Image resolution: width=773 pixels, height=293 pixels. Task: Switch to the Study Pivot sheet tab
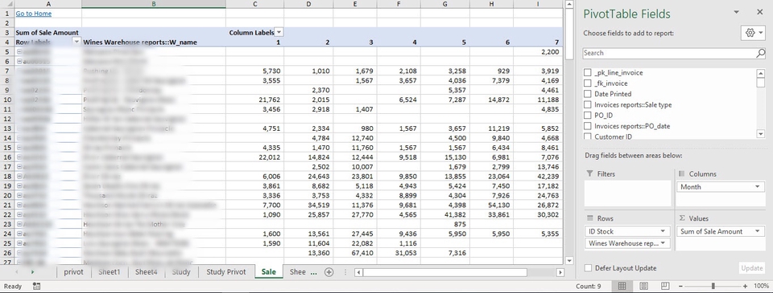click(x=225, y=272)
